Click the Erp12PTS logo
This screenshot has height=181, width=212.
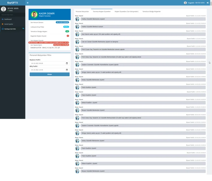point(13,3)
